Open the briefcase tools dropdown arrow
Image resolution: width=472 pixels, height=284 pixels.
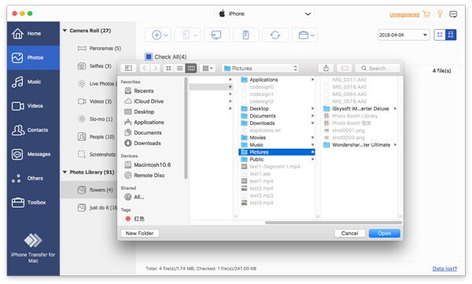pos(312,35)
